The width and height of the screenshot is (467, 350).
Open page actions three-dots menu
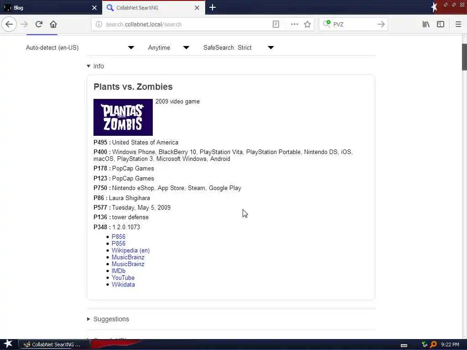pos(294,25)
